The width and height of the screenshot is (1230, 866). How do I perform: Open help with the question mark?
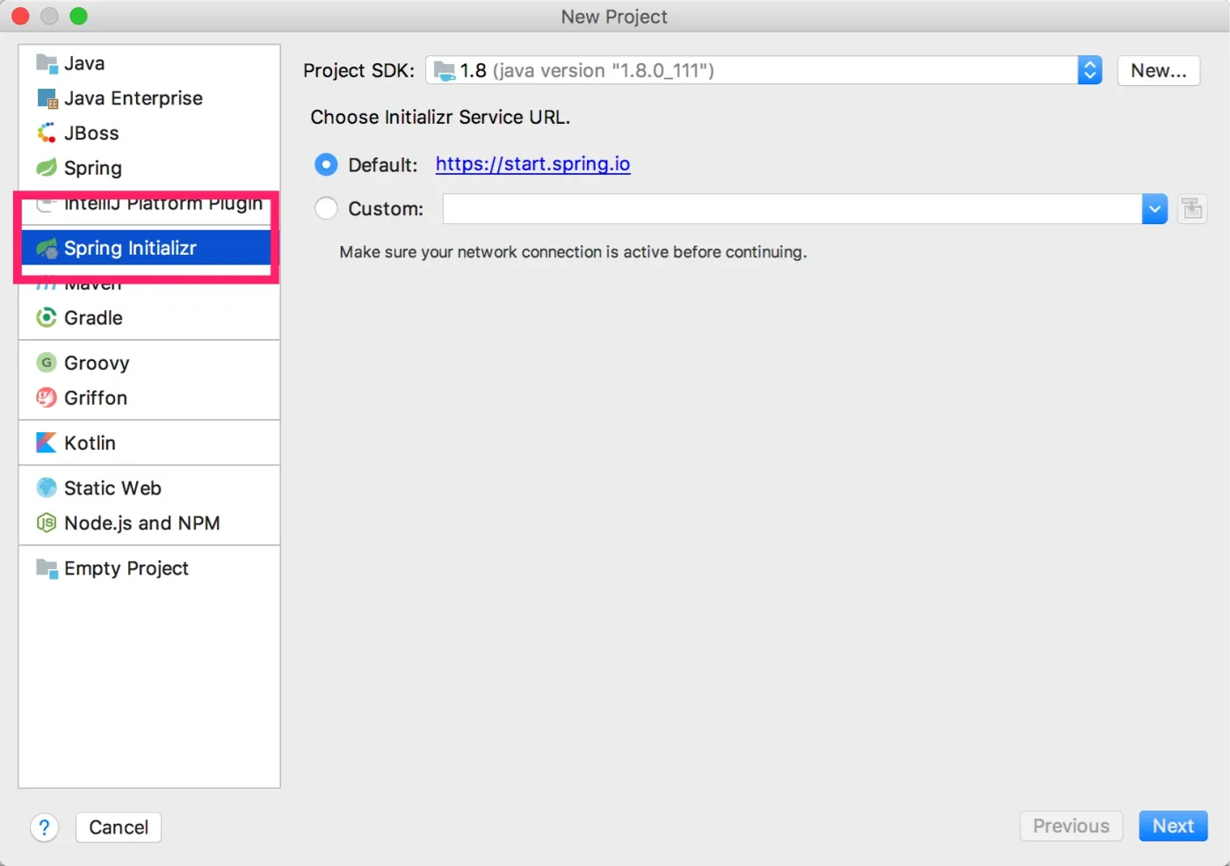(44, 827)
